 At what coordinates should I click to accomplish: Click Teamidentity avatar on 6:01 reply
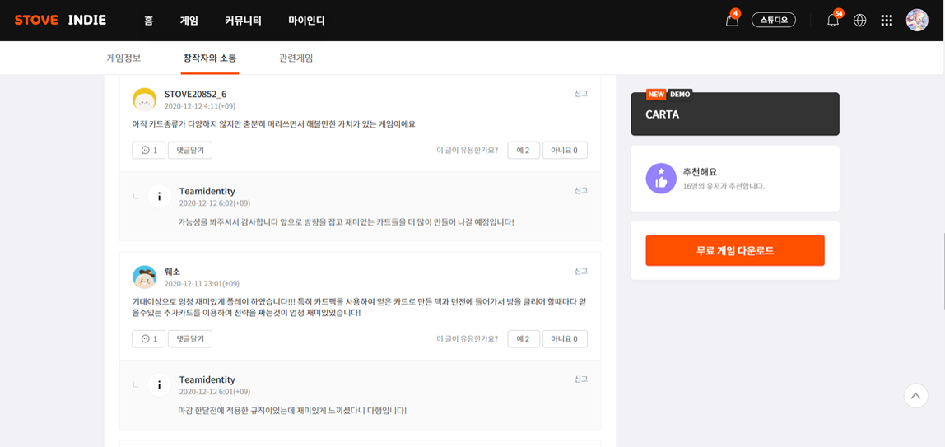[159, 385]
